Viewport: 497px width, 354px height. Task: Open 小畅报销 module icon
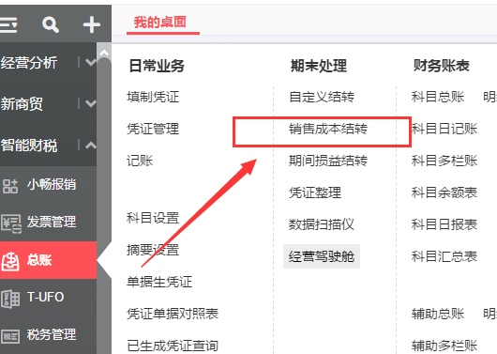[10, 186]
